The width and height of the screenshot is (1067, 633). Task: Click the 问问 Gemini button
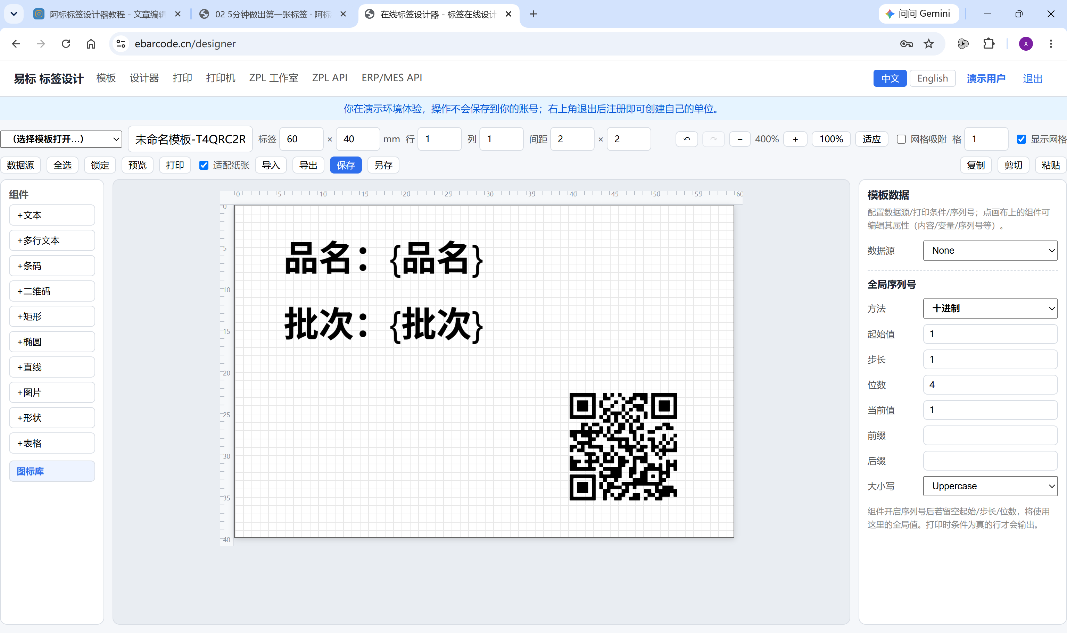(x=918, y=14)
